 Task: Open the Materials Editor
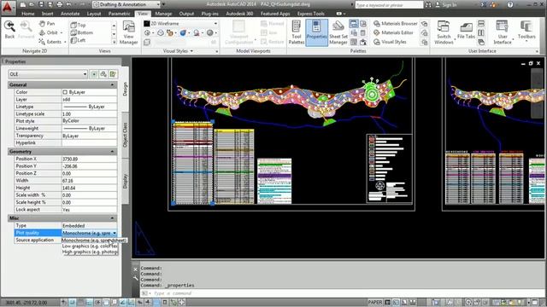click(393, 32)
